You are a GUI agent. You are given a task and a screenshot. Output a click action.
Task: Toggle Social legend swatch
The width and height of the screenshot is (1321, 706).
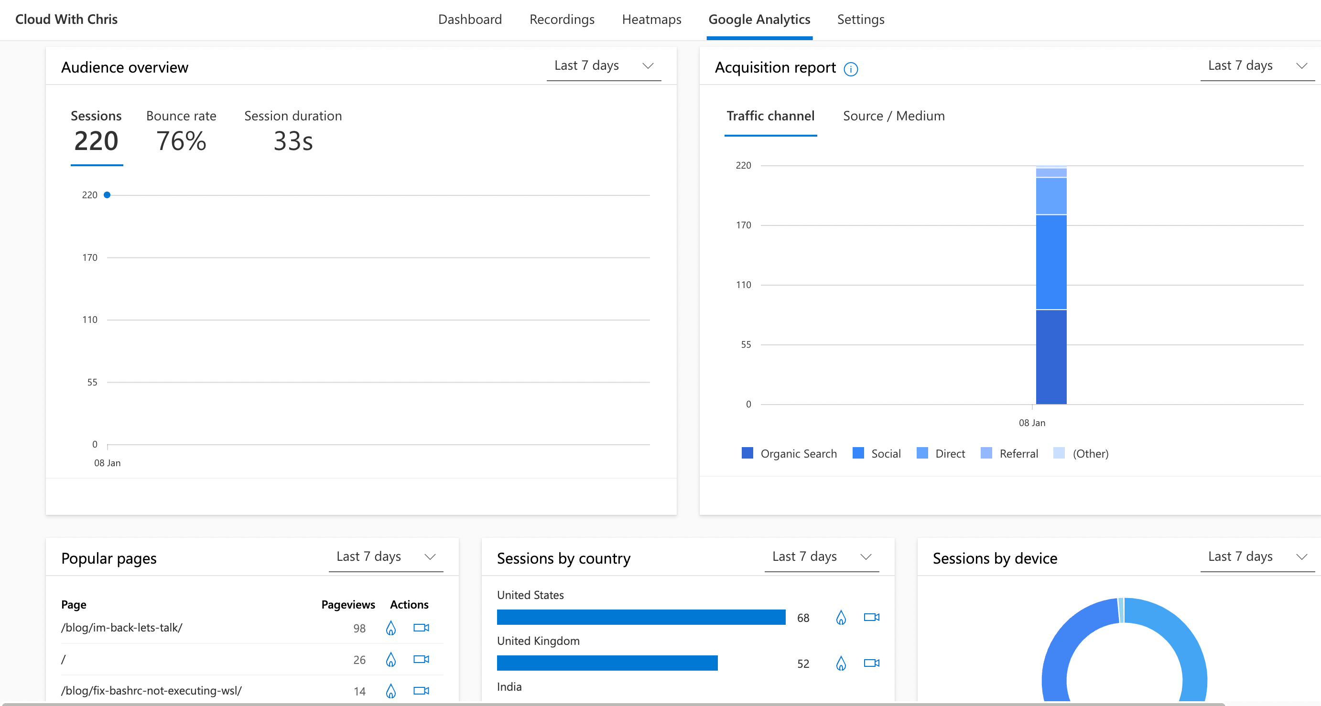pos(858,453)
